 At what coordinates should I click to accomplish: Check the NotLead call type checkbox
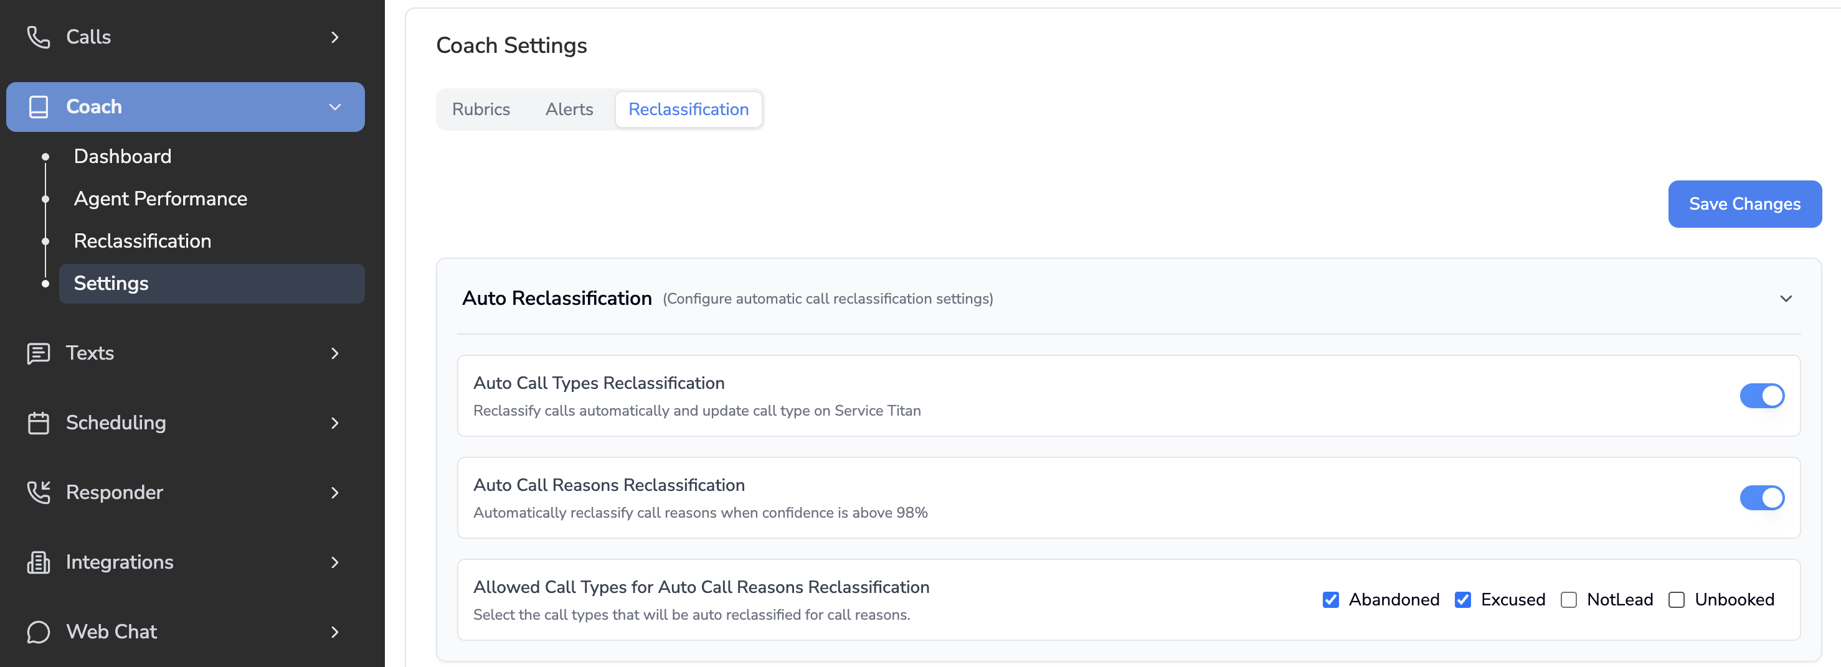point(1568,600)
